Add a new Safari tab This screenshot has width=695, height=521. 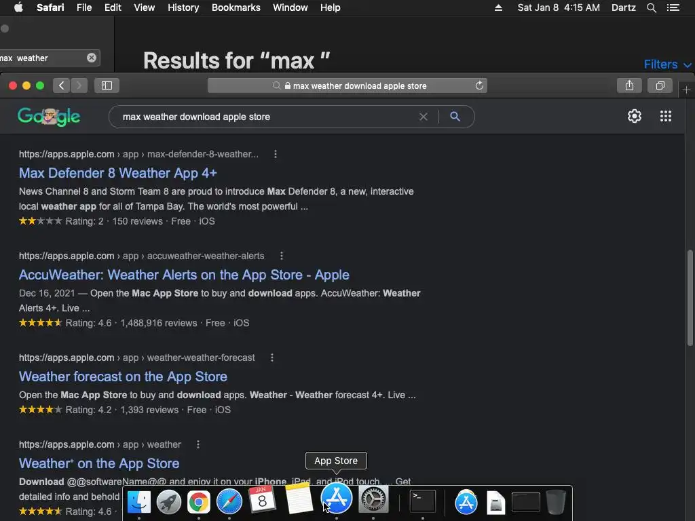(686, 90)
